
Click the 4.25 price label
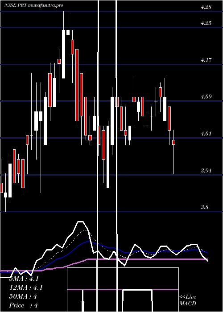(206, 23)
